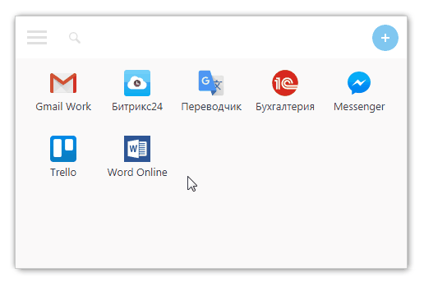This screenshot has height=296, width=424.
Task: Launch the 1C Бухгалтерия icon
Action: (285, 83)
